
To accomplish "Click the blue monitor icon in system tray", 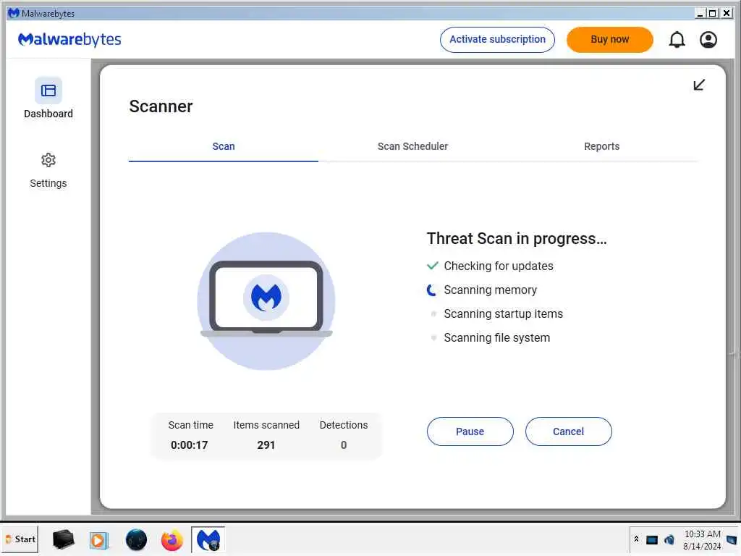I will [x=652, y=540].
